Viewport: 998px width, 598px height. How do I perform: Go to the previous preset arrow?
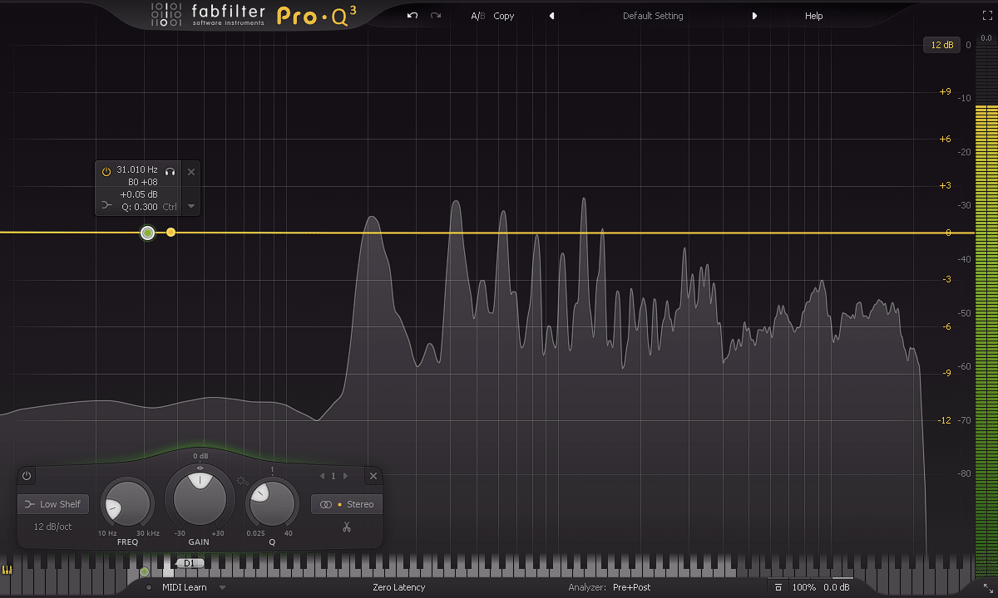[x=551, y=16]
